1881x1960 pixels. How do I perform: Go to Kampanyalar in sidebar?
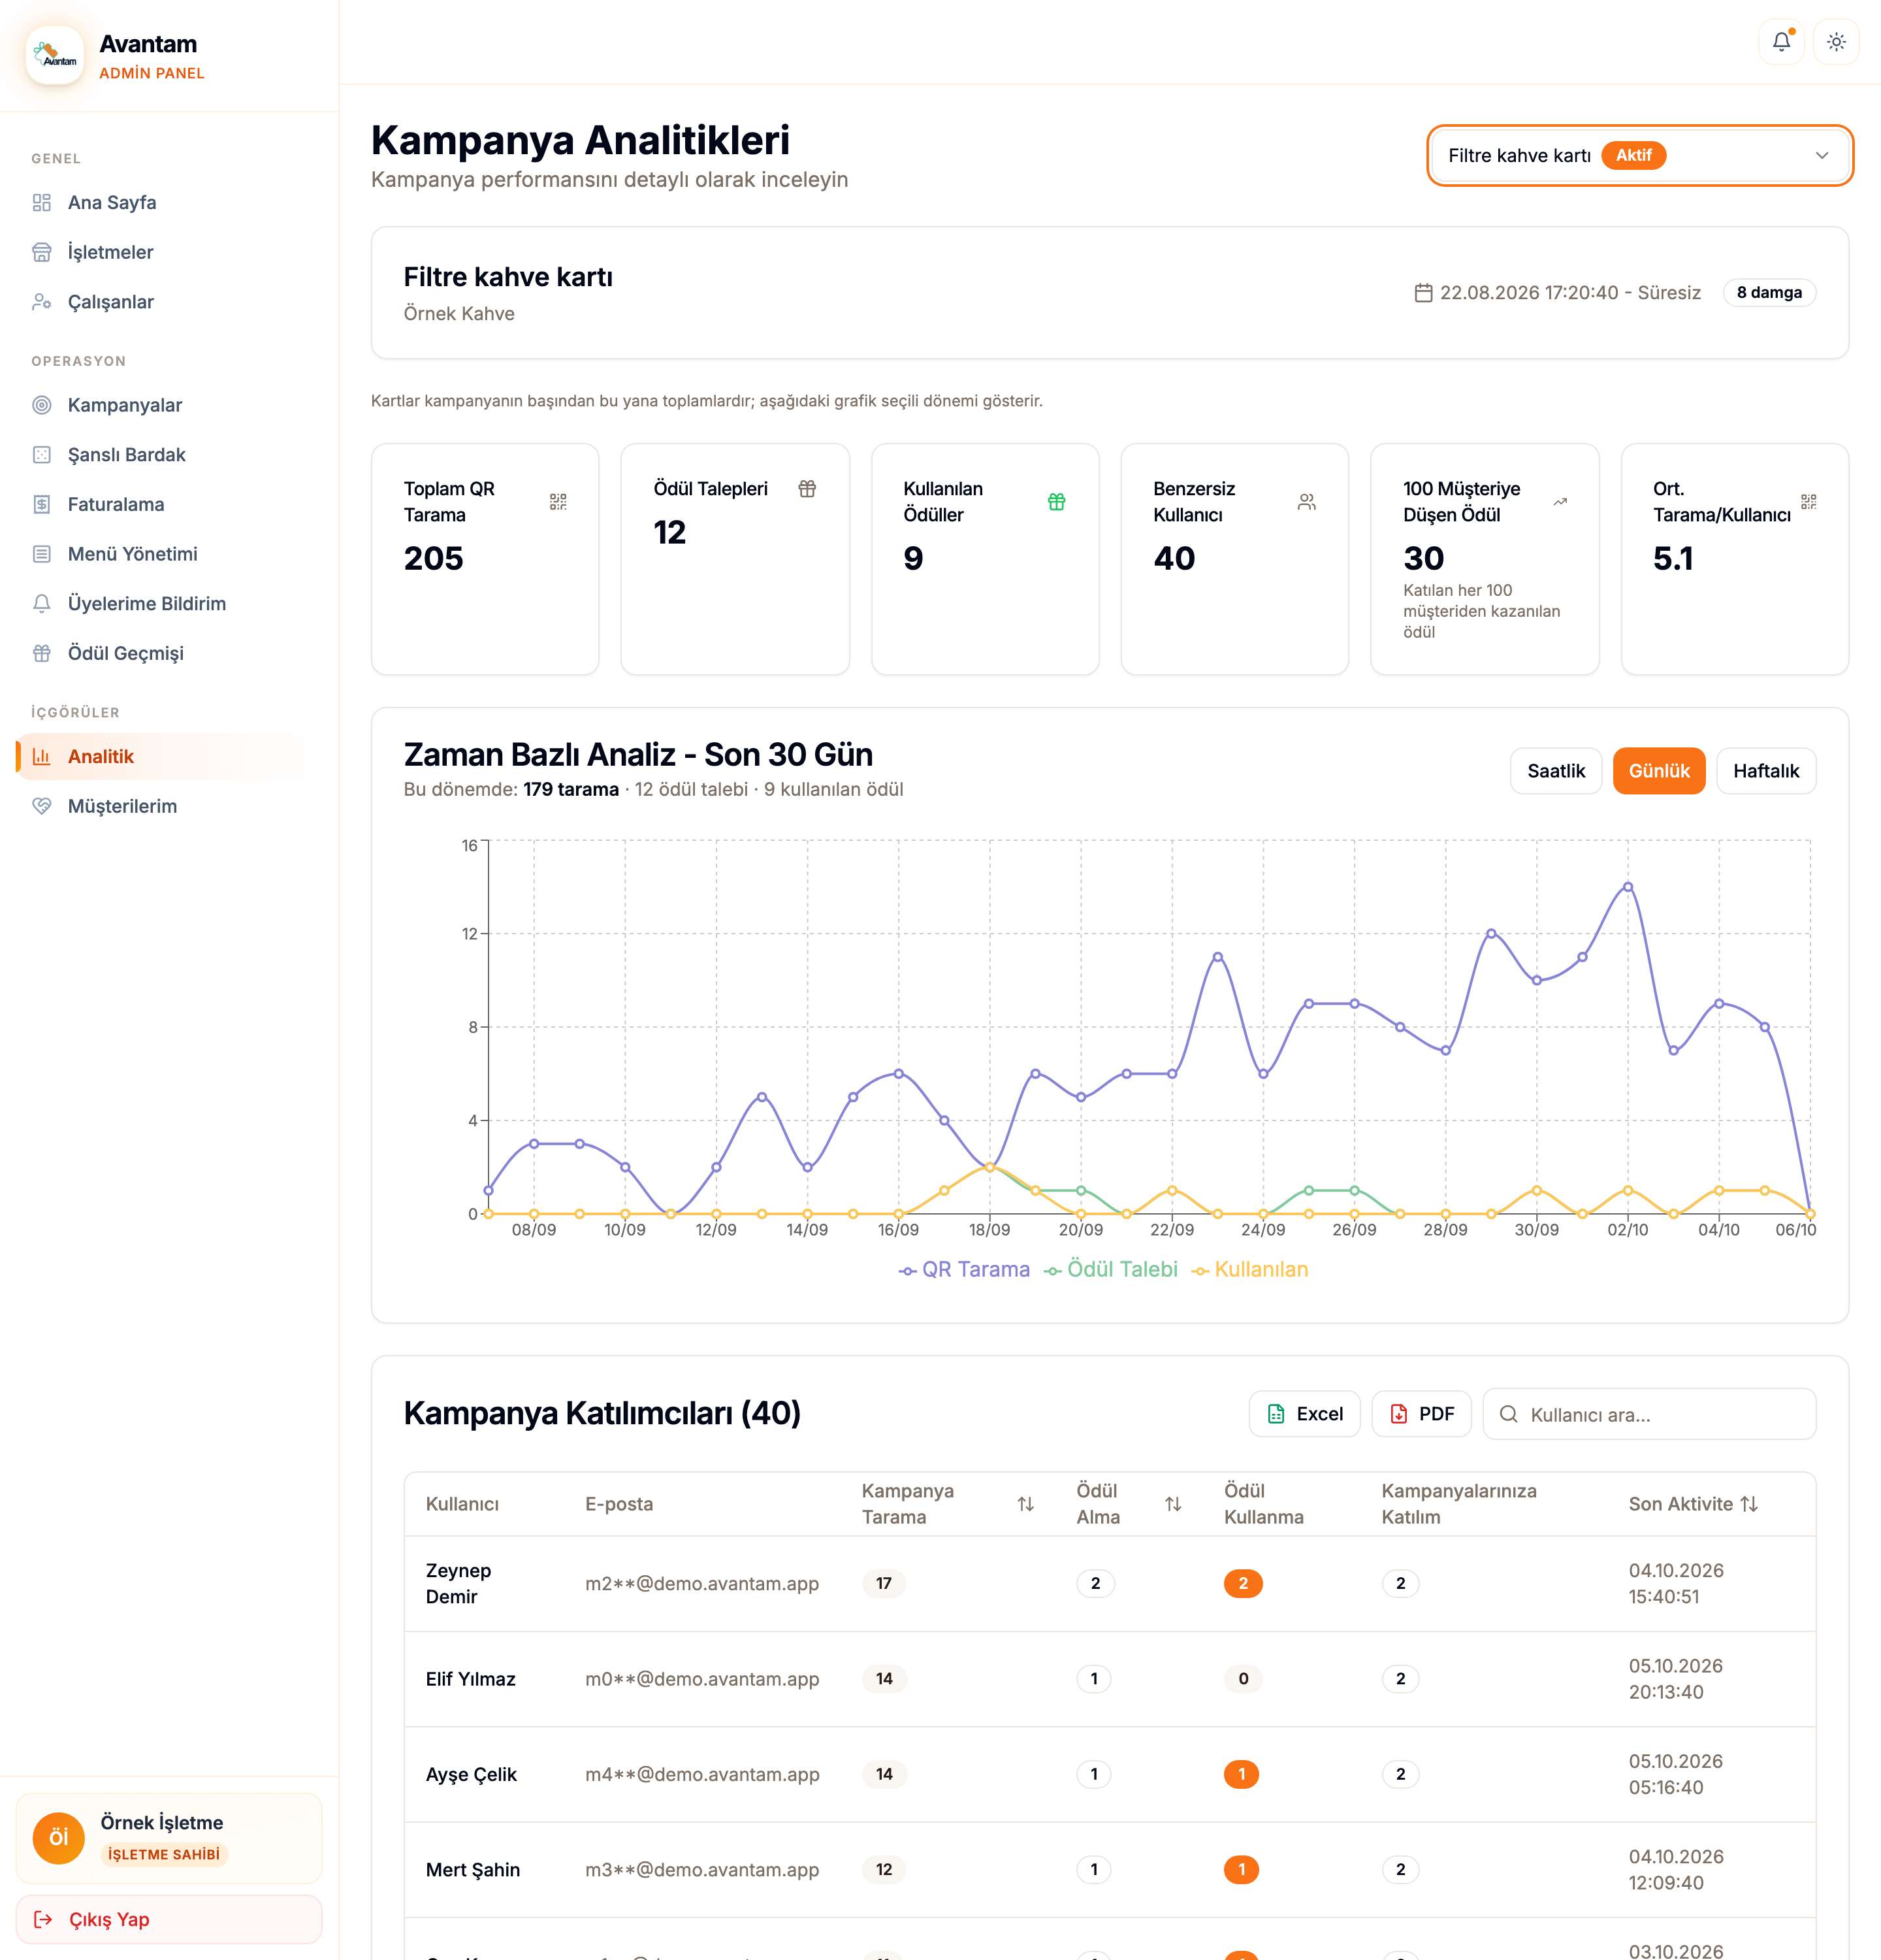[160, 405]
